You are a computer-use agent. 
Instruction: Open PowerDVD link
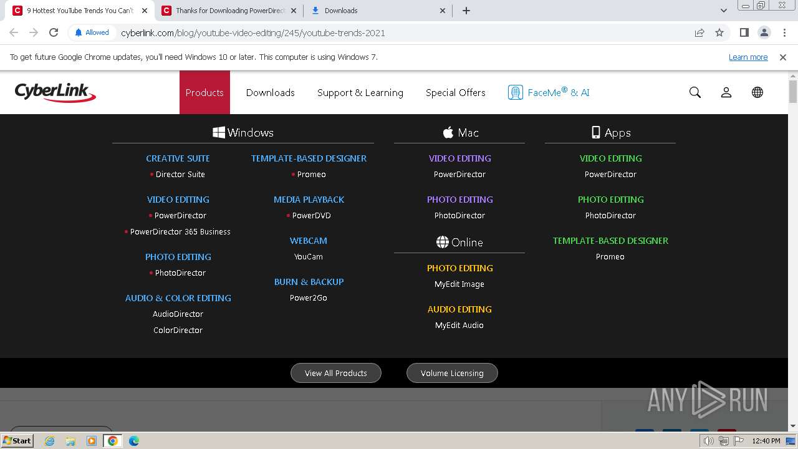[x=312, y=215]
